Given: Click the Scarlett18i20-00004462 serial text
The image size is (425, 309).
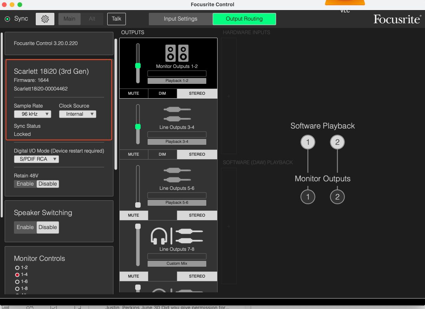Looking at the screenshot, I should pyautogui.click(x=41, y=89).
